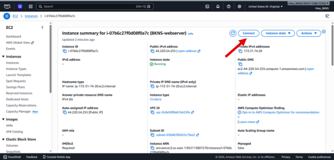The width and height of the screenshot is (334, 160).
Task: Open AWS Global View link
Action: pos(20,42)
